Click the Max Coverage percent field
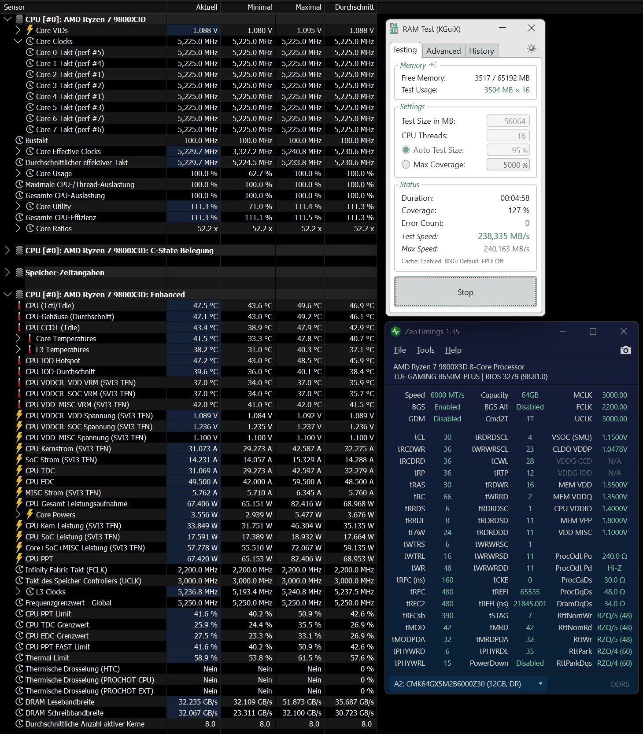 [x=508, y=165]
